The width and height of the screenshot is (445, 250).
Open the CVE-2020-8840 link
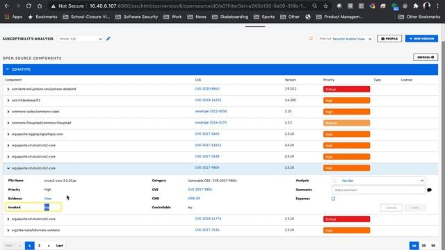207,89
